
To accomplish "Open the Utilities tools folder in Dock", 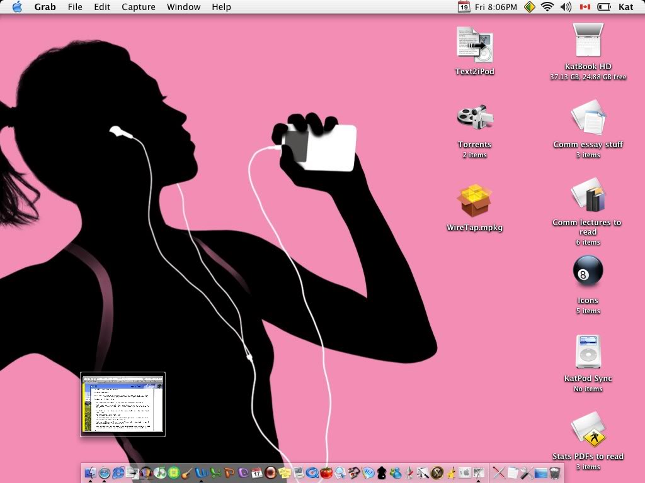I will pos(527,473).
